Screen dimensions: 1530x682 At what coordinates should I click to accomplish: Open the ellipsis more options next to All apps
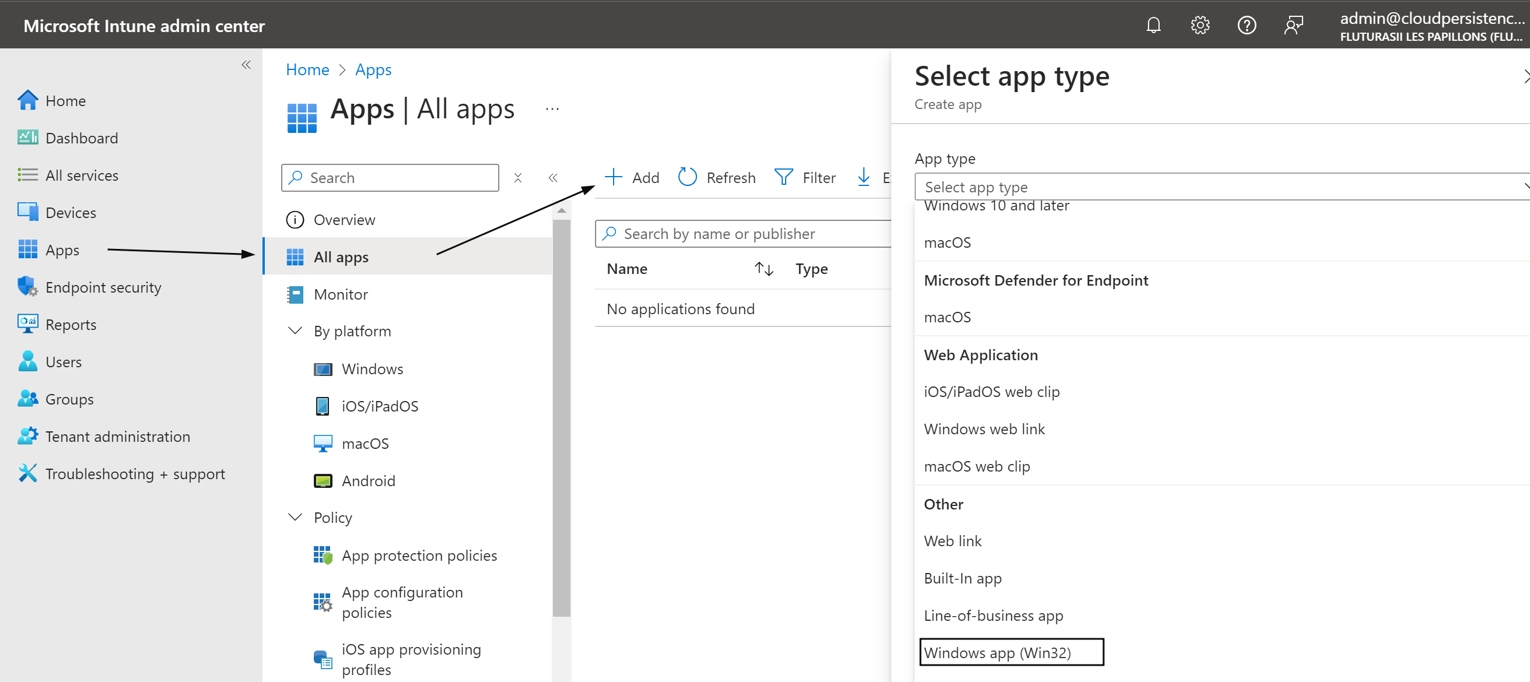(552, 109)
